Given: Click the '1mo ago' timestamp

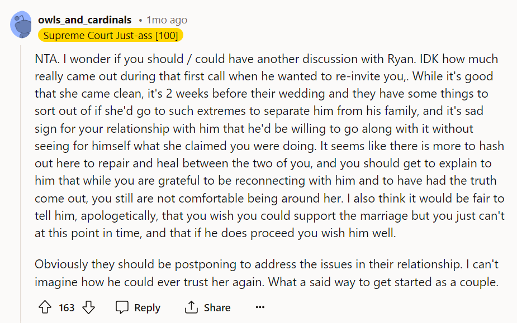Looking at the screenshot, I should click(x=167, y=20).
